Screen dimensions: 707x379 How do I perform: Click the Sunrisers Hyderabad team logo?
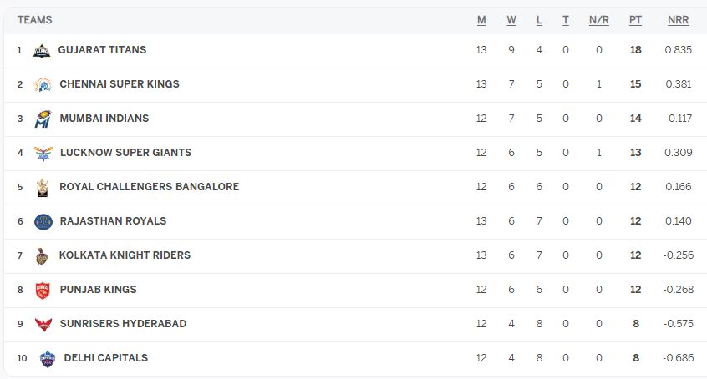pos(43,325)
